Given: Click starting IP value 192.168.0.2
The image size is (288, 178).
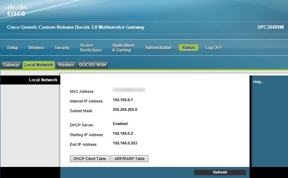Looking at the screenshot, I should coord(123,133).
